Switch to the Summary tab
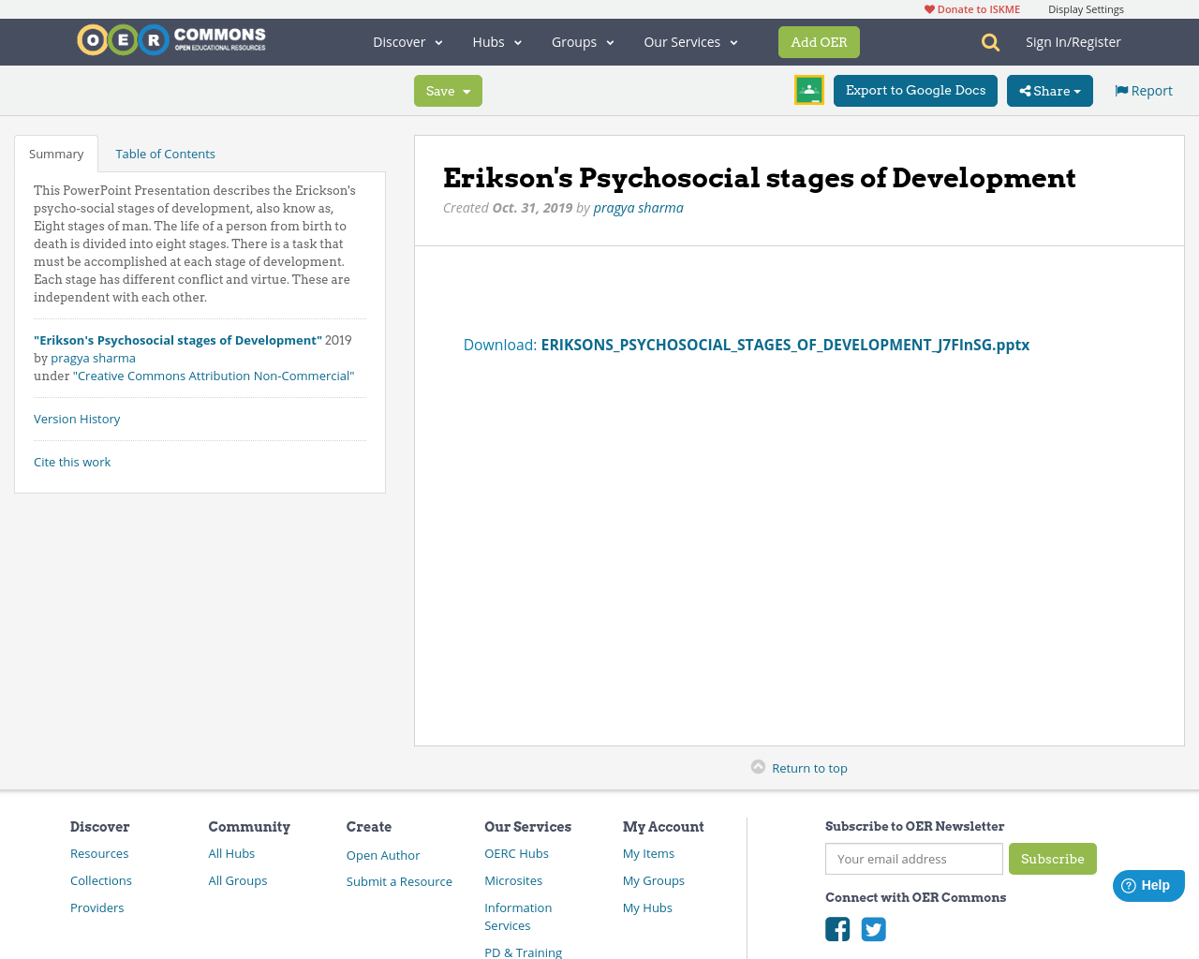 tap(56, 154)
